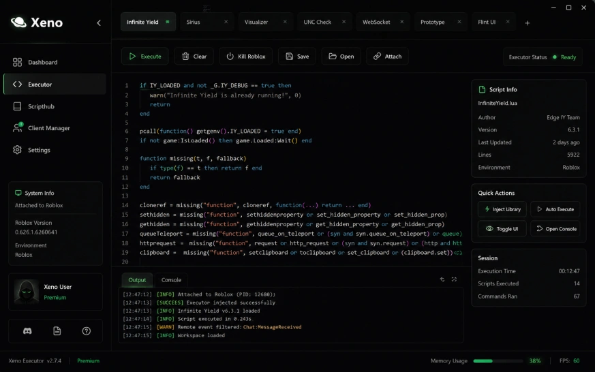Click the Xeno logo icon

(18, 22)
